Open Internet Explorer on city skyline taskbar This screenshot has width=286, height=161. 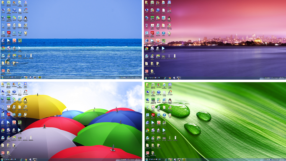coord(165,78)
